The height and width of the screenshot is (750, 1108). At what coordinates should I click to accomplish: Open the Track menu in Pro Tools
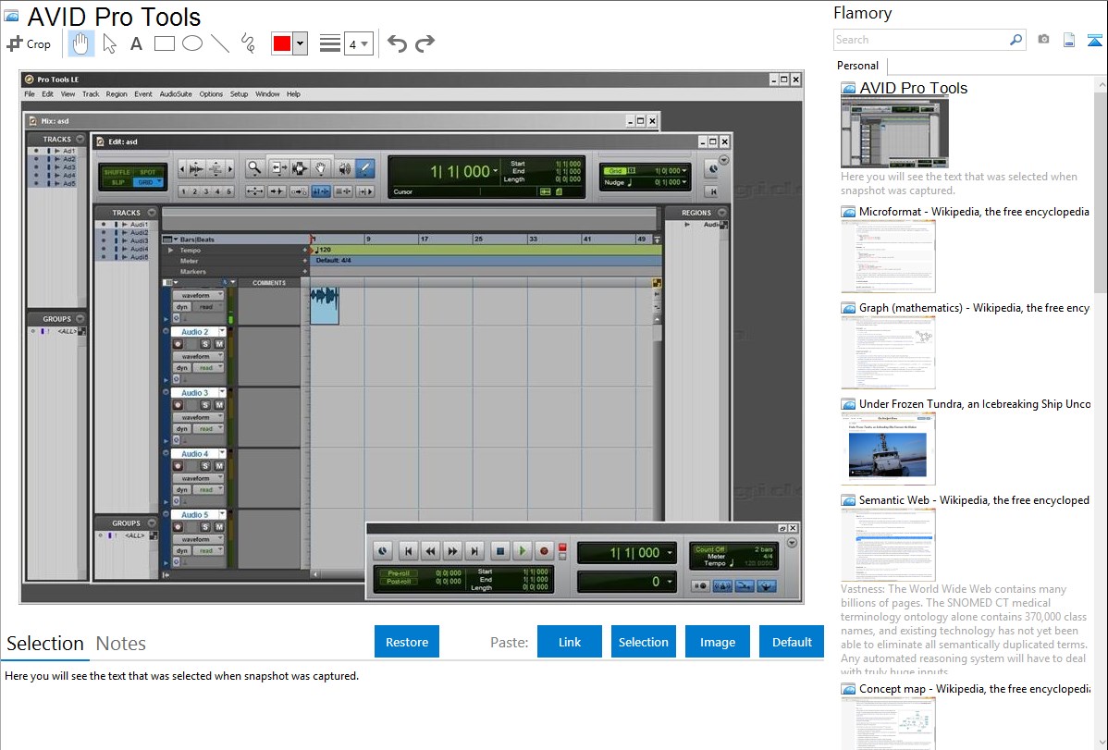tap(91, 94)
